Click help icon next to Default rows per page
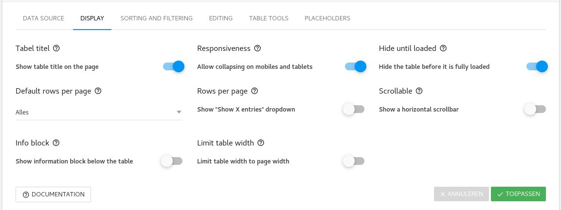Viewport: 561px width, 210px height. (x=98, y=91)
